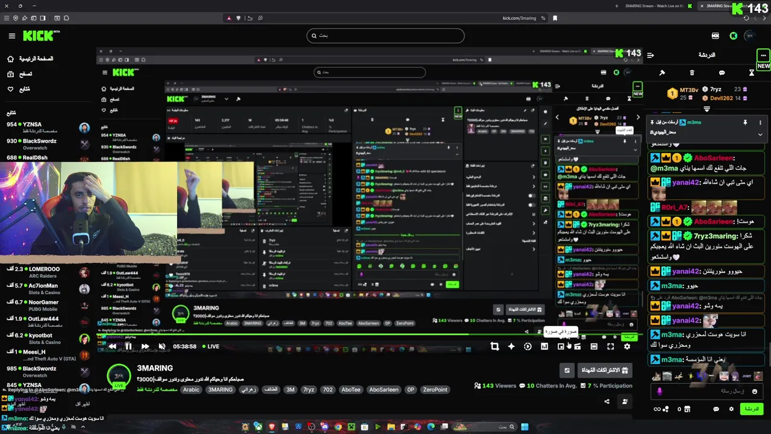Click the 3MARING channel avatar
The height and width of the screenshot is (434, 771).
point(119,376)
